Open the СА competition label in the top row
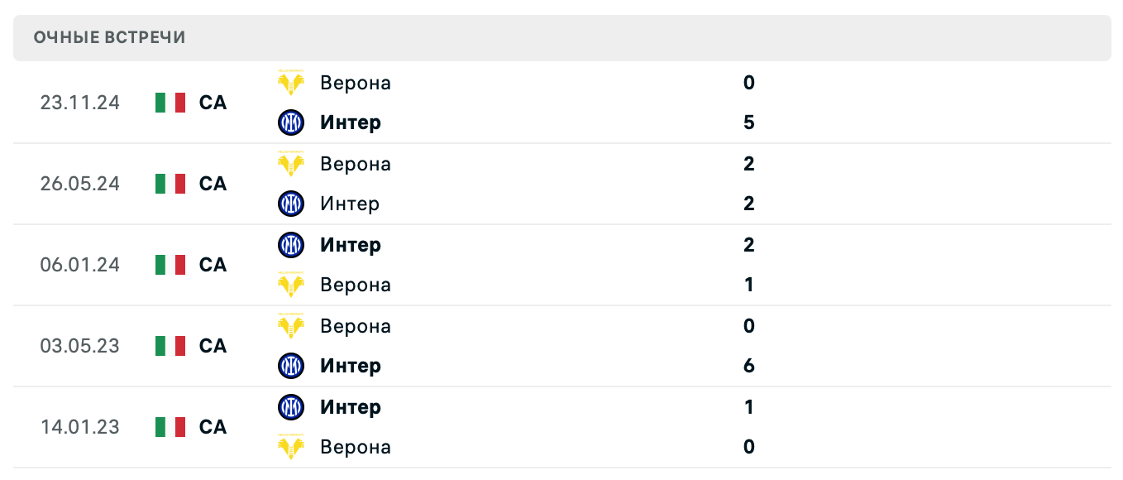This screenshot has width=1123, height=480. (213, 103)
